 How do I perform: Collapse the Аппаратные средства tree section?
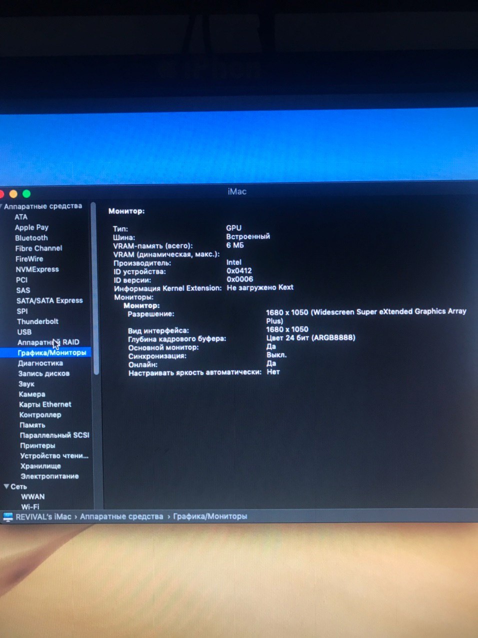[x=1, y=206]
